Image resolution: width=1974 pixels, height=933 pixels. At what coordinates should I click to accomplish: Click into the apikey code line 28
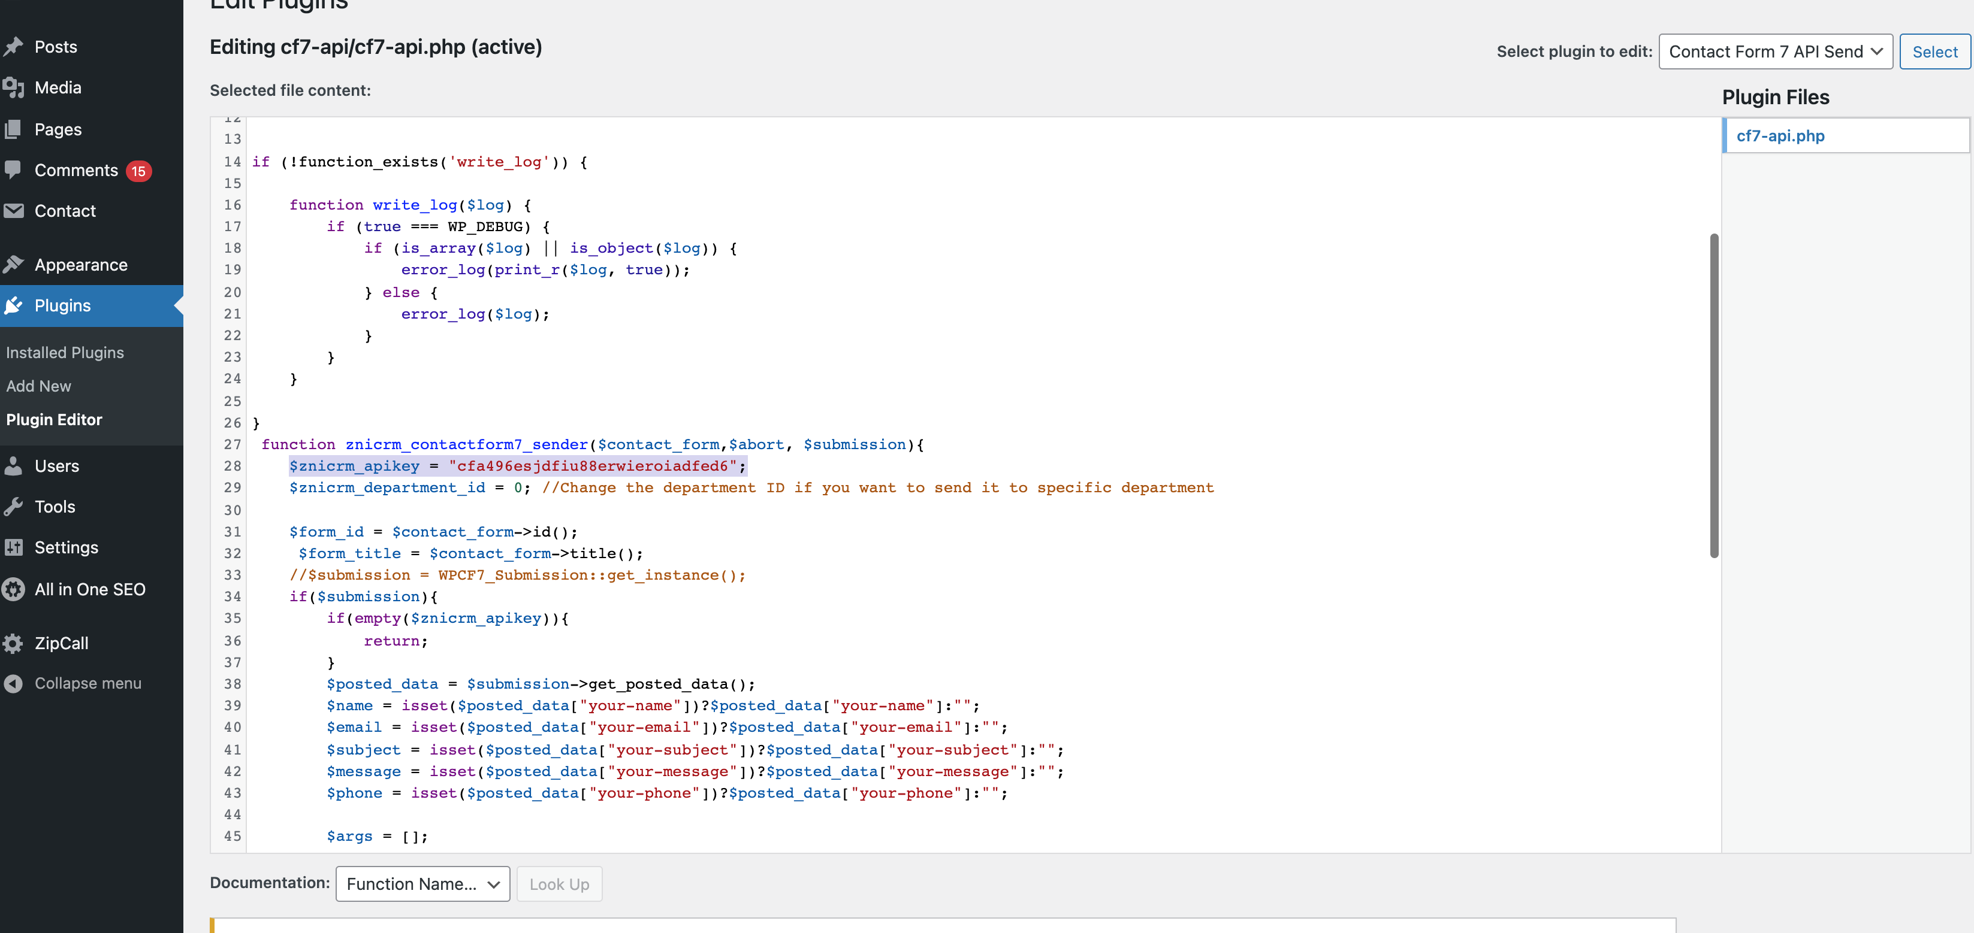coord(517,466)
